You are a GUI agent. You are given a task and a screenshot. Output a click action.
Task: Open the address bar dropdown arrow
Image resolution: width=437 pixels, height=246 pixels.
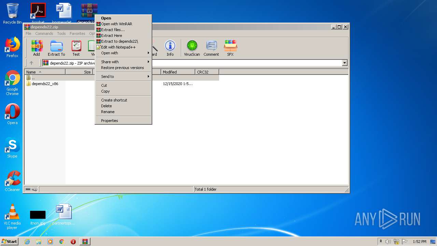[x=344, y=63]
